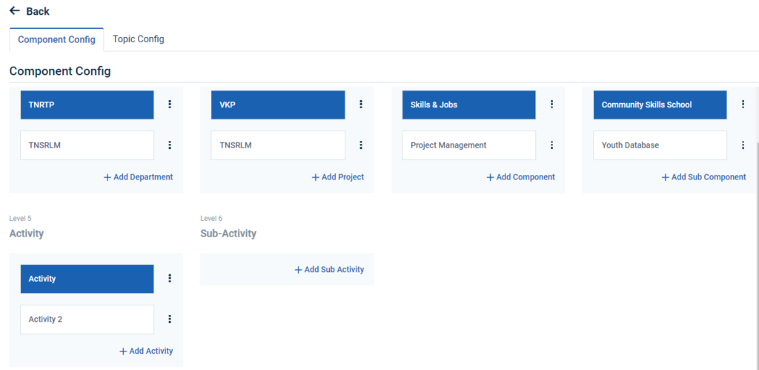Open kebab menu beside TNRTP item

coord(170,105)
